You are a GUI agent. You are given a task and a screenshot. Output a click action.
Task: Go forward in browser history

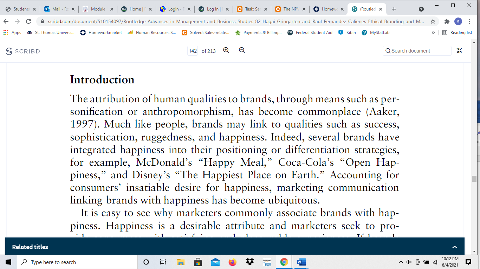[17, 21]
